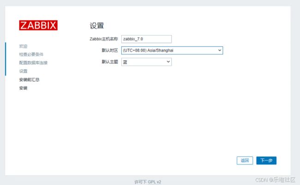Select the 欢迎 step in sidebar

tap(23, 46)
